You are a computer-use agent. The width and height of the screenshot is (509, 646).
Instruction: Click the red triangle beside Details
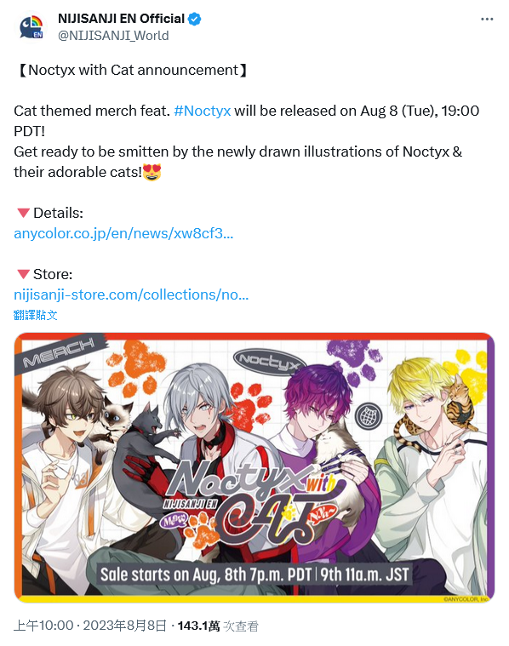pyautogui.click(x=24, y=213)
